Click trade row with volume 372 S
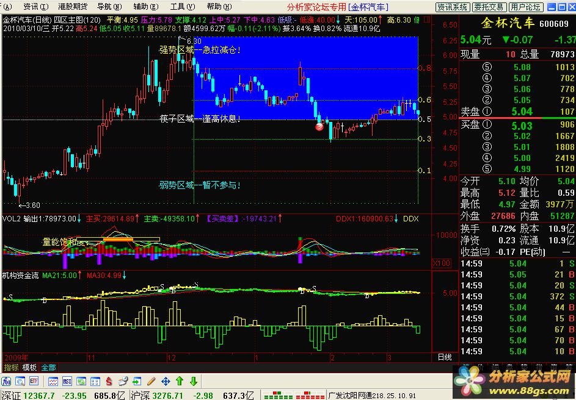The image size is (576, 400). click(517, 296)
